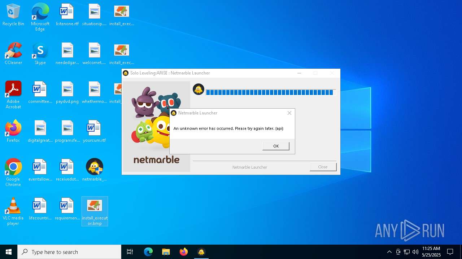Viewport: 462px width, 259px height.
Task: Select the requiremen document file
Action: pyautogui.click(x=67, y=209)
